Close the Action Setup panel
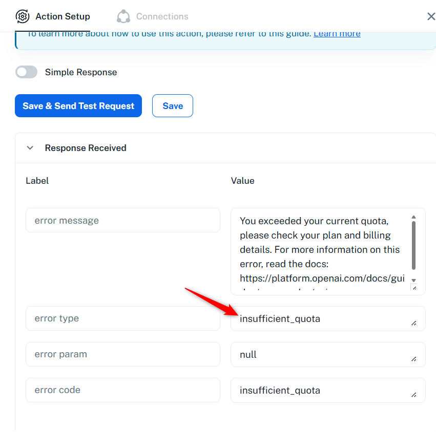The height and width of the screenshot is (432, 436). (x=431, y=16)
